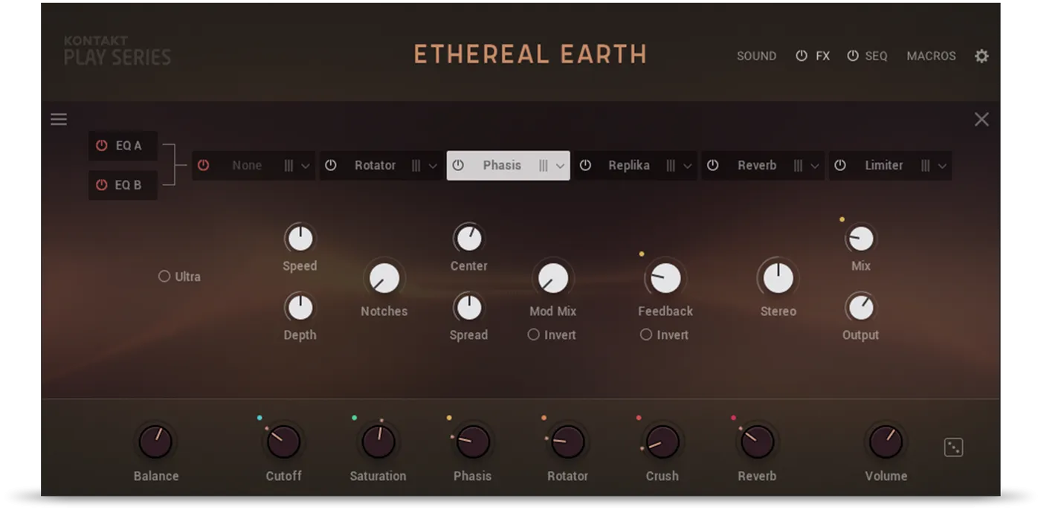The width and height of the screenshot is (1041, 510).
Task: Expand Phasis slot dropdown arrow
Action: coord(560,166)
